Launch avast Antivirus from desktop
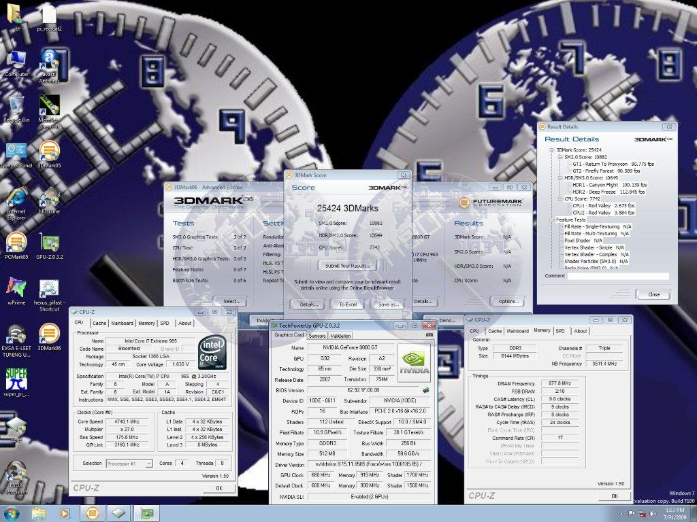Screen dimensions: 697x522 49,66
